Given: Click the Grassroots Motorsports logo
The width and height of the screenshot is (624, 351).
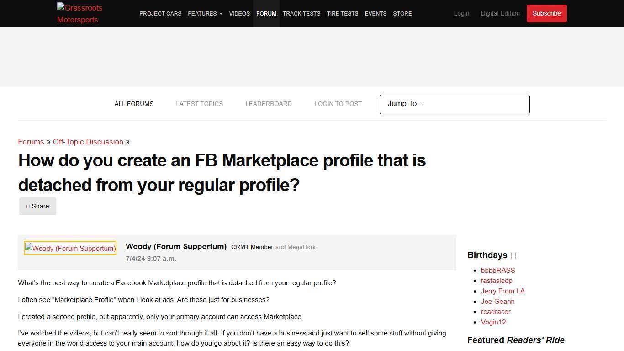Looking at the screenshot, I should coord(79,14).
